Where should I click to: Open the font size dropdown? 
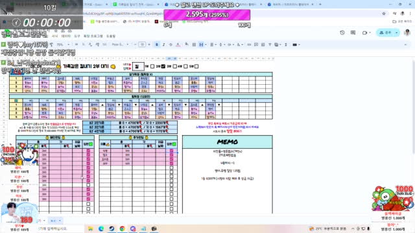[x=142, y=45]
